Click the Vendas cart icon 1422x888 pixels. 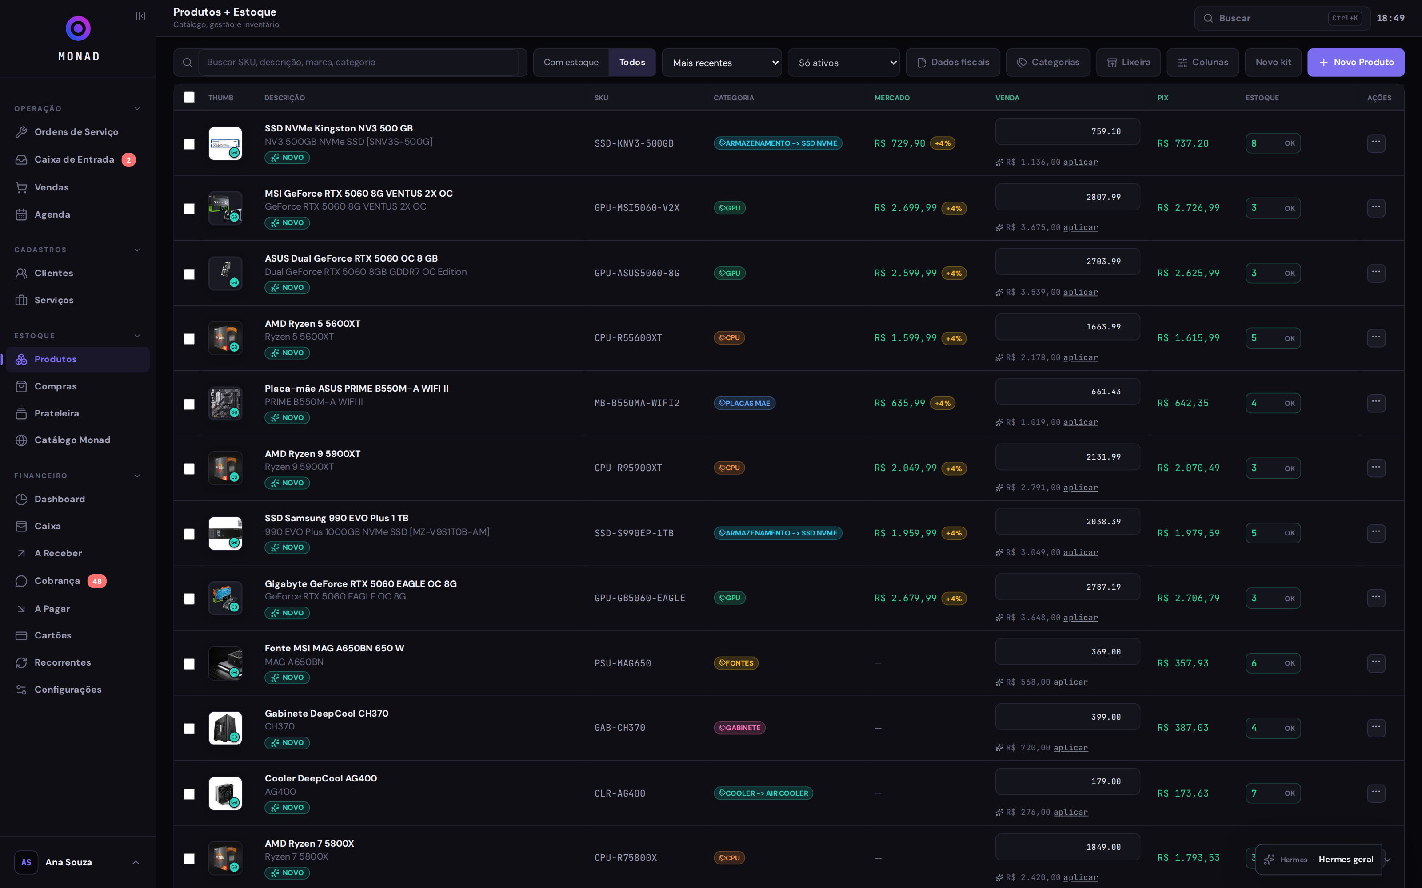pyautogui.click(x=22, y=187)
